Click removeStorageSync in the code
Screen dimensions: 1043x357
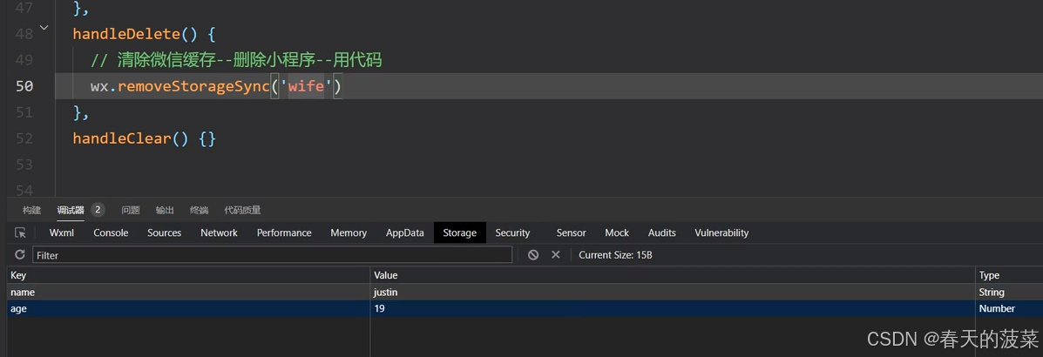[x=193, y=86]
